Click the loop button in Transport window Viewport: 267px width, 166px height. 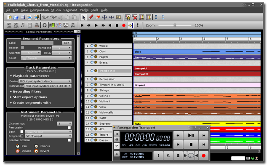191,155
